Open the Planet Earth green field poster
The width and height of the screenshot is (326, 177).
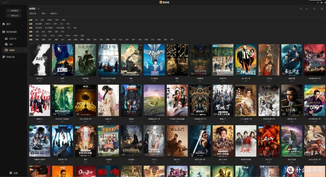pyautogui.click(x=154, y=100)
